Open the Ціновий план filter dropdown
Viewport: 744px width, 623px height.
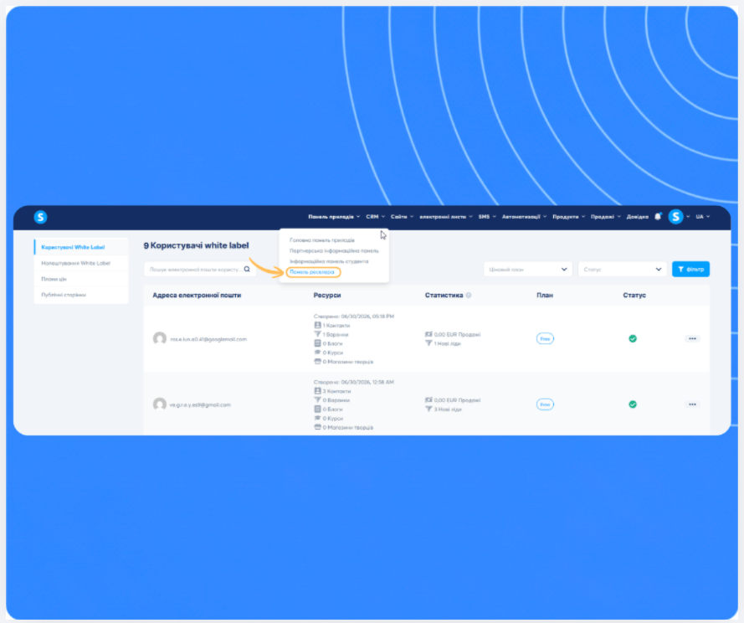pos(527,270)
